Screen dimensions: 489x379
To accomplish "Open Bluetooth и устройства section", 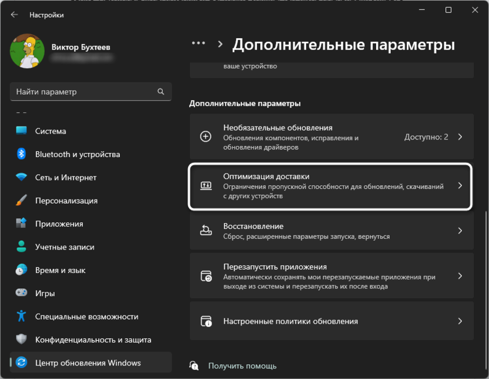I will pyautogui.click(x=91, y=154).
